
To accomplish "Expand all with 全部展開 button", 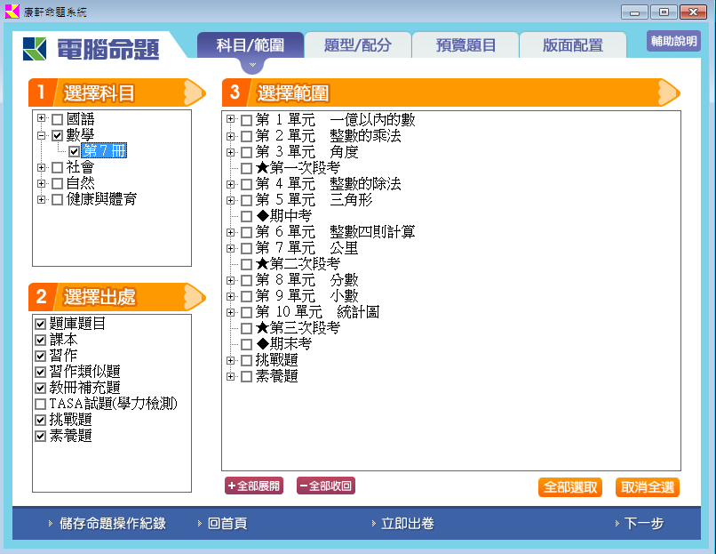I will click(x=254, y=486).
